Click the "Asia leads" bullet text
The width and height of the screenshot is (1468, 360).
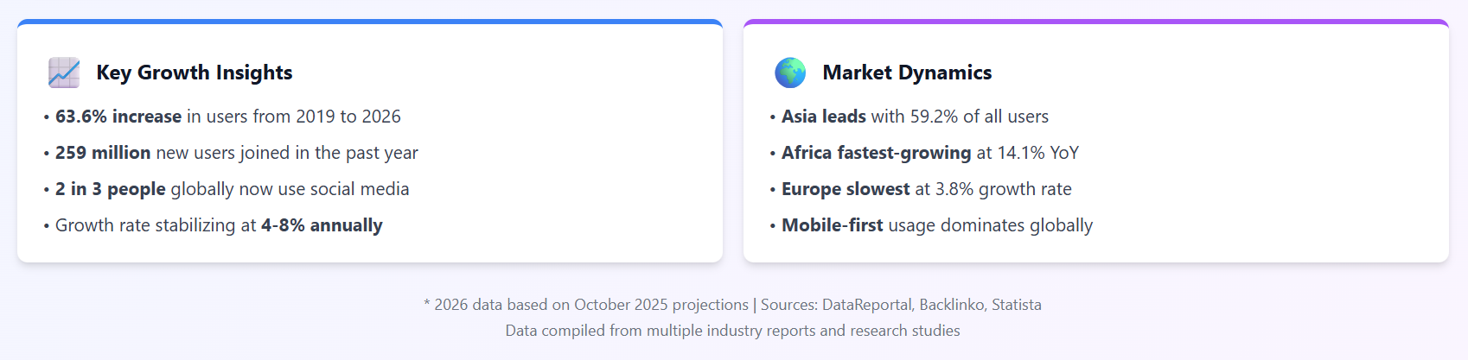tap(824, 117)
